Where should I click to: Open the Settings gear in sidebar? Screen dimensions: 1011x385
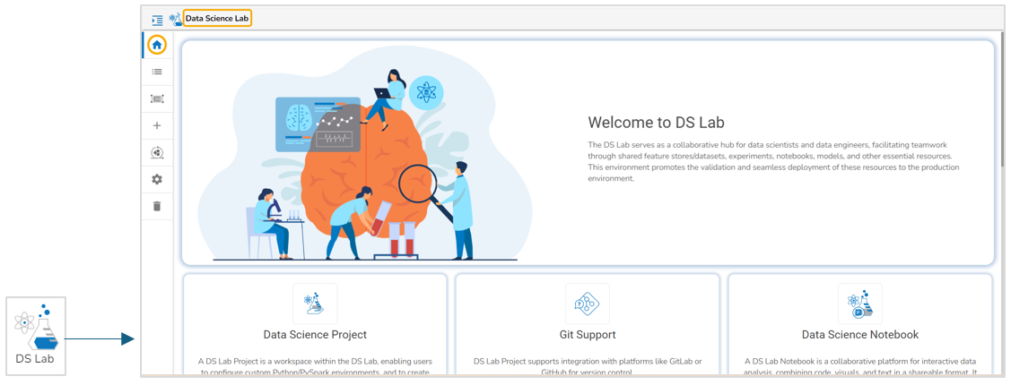[157, 180]
